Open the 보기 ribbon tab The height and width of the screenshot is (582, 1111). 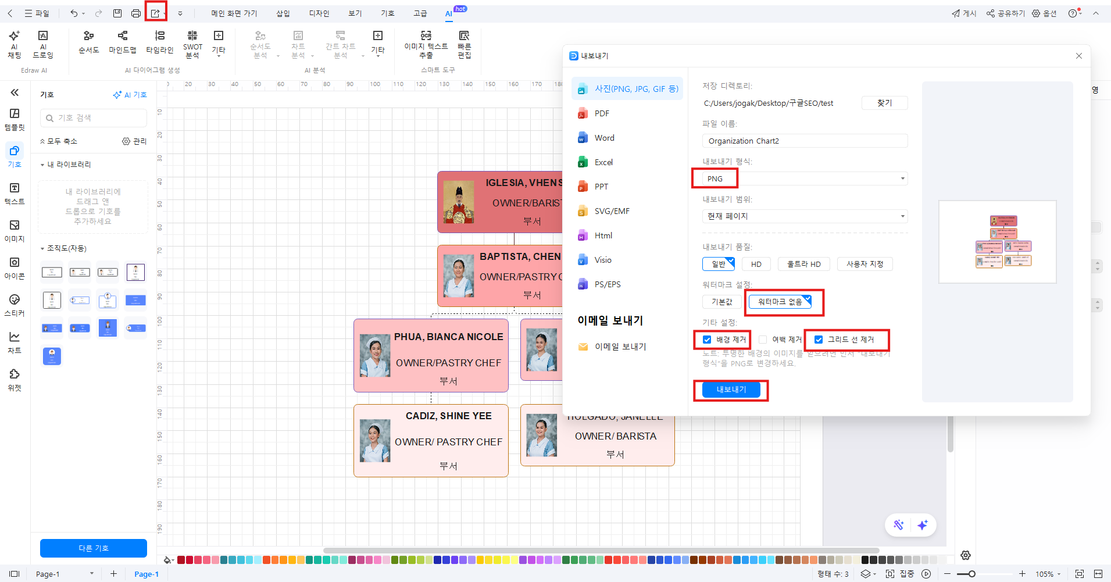(355, 13)
